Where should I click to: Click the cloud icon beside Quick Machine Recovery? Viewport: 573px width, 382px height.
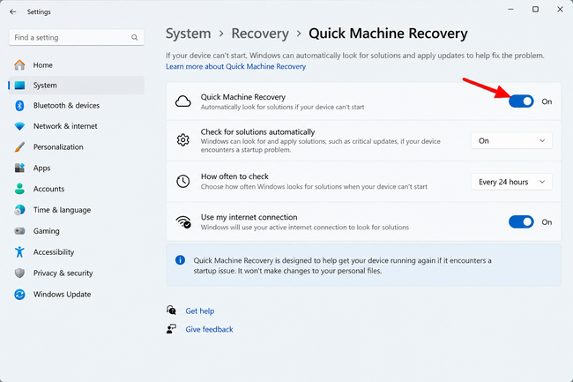point(183,101)
